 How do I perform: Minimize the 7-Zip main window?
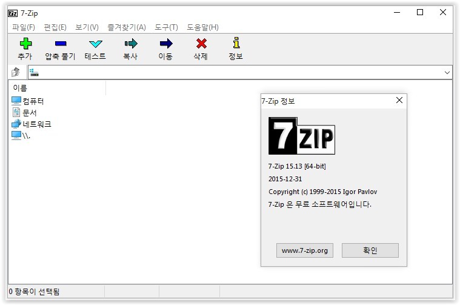click(397, 12)
